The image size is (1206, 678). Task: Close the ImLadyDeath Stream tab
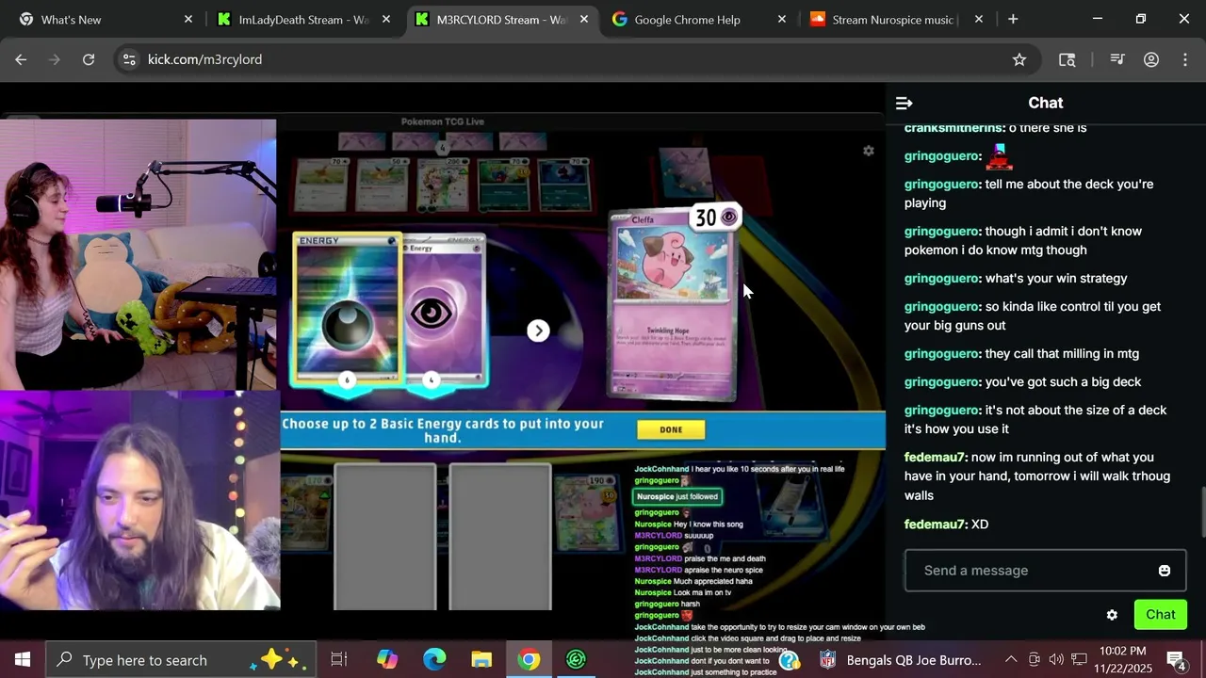386,19
